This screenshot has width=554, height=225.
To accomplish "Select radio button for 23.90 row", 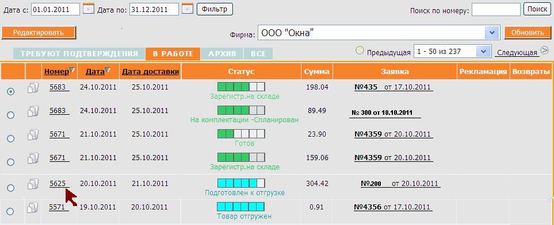I will 11,138.
